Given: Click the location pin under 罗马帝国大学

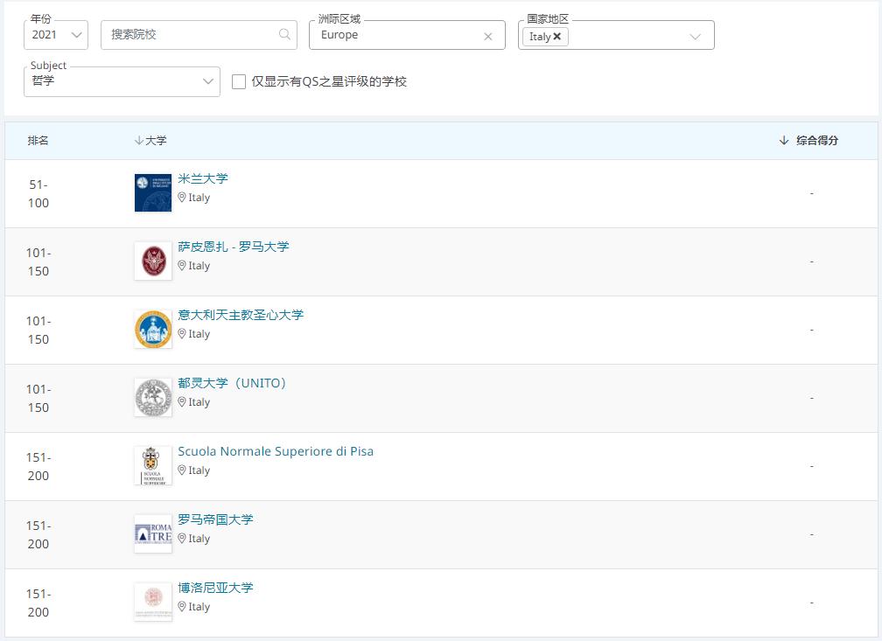Looking at the screenshot, I should (x=182, y=538).
